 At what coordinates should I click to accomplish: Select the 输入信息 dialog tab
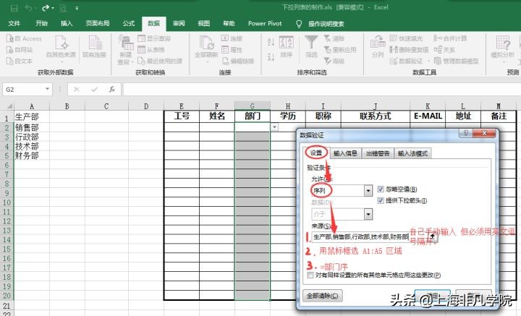pos(346,153)
